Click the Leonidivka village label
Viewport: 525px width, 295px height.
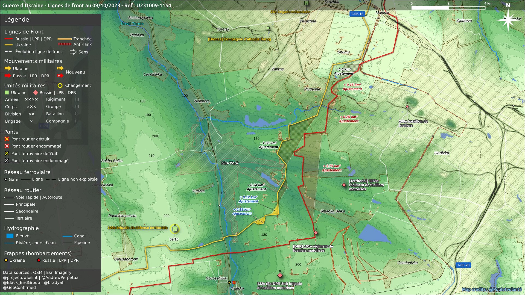(x=153, y=74)
